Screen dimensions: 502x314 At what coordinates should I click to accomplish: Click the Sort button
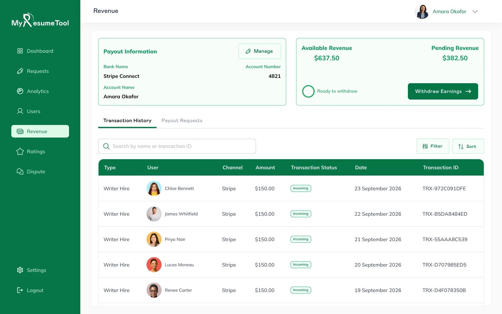pos(468,146)
